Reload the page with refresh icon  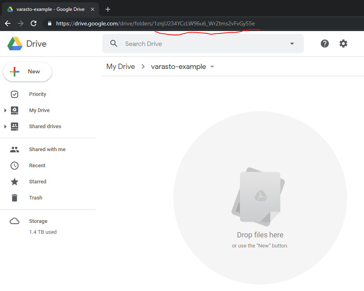pos(34,23)
